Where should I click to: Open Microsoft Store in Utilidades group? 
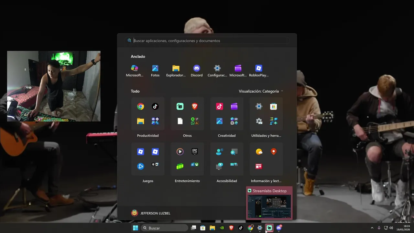point(273,106)
